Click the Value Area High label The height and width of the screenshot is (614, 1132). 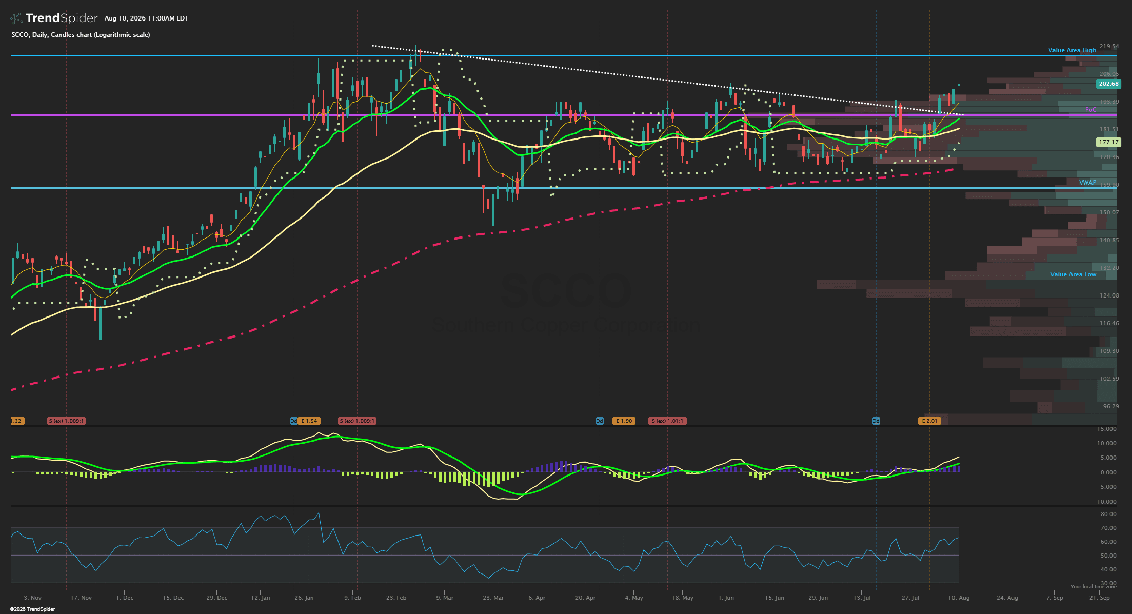tap(1072, 50)
